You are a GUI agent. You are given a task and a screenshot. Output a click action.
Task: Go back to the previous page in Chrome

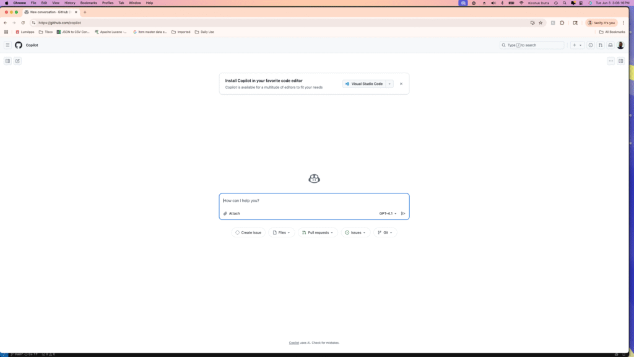pos(5,23)
